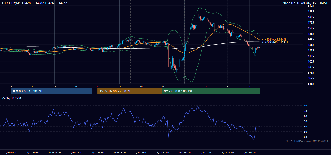
Task: Click the 2/11 02:00 date label
Action: [206, 153]
